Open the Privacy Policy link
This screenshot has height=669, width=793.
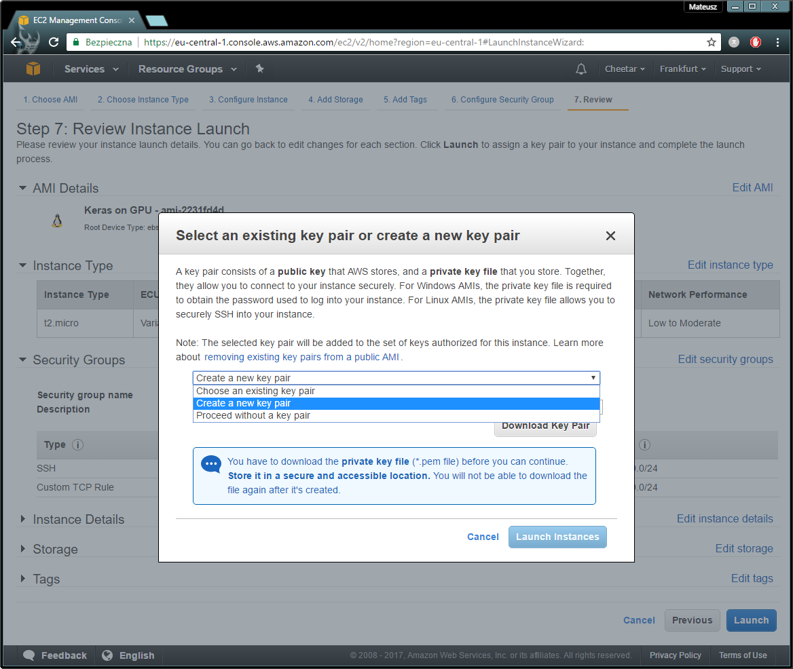point(675,655)
